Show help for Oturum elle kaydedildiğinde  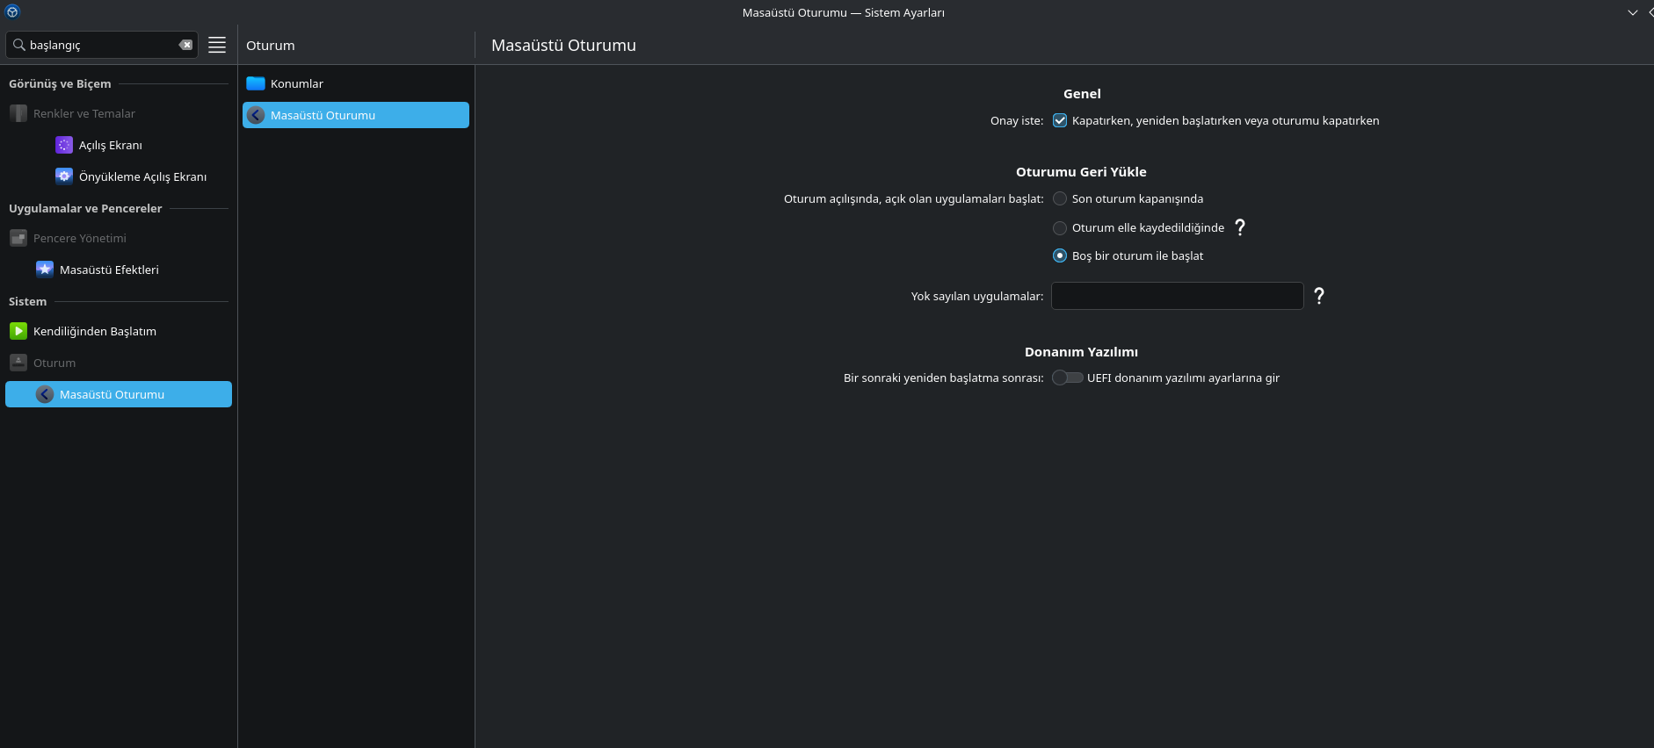tap(1240, 227)
